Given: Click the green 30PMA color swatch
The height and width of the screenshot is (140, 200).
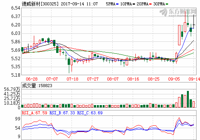Looking at the screenshot, I should (x=167, y=4).
